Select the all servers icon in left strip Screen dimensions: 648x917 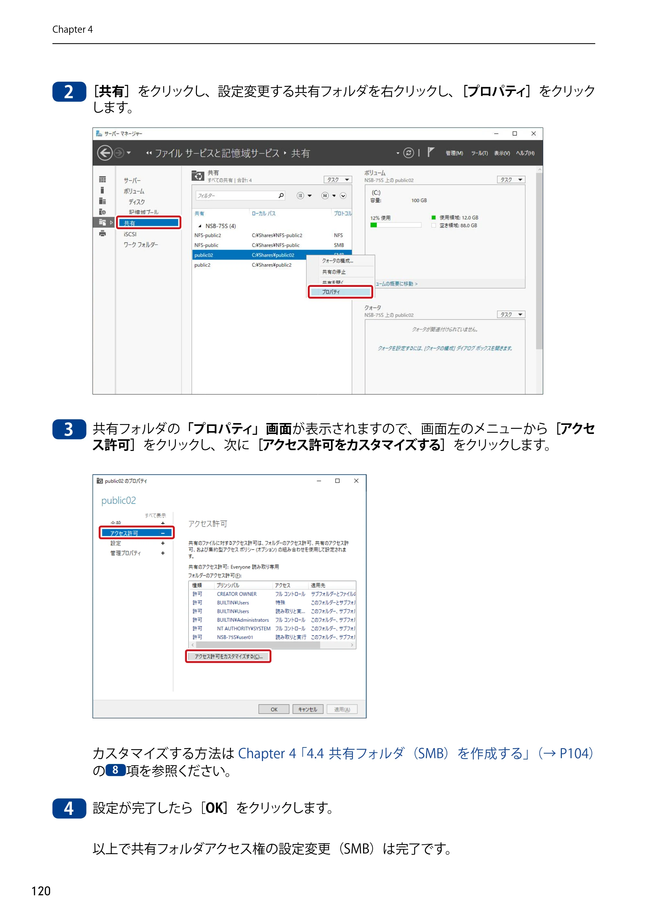pyautogui.click(x=103, y=201)
